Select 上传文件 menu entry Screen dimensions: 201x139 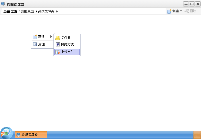[x=67, y=52]
